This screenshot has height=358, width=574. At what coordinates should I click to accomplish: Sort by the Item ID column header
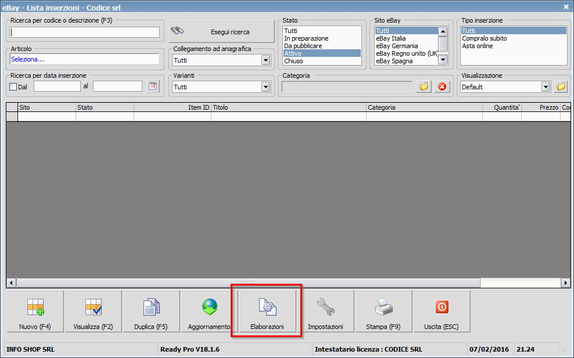(x=173, y=107)
